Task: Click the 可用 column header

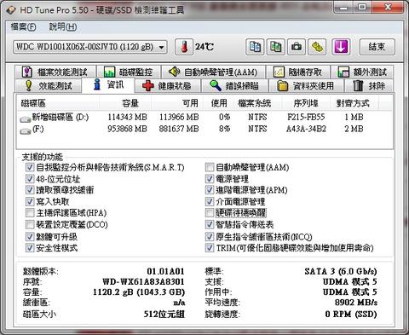Action: click(x=177, y=103)
